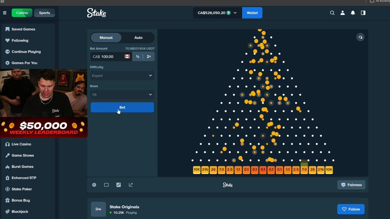Expand the Difficulty dropdown showing Expert
This screenshot has width=390, height=219.
[122, 76]
